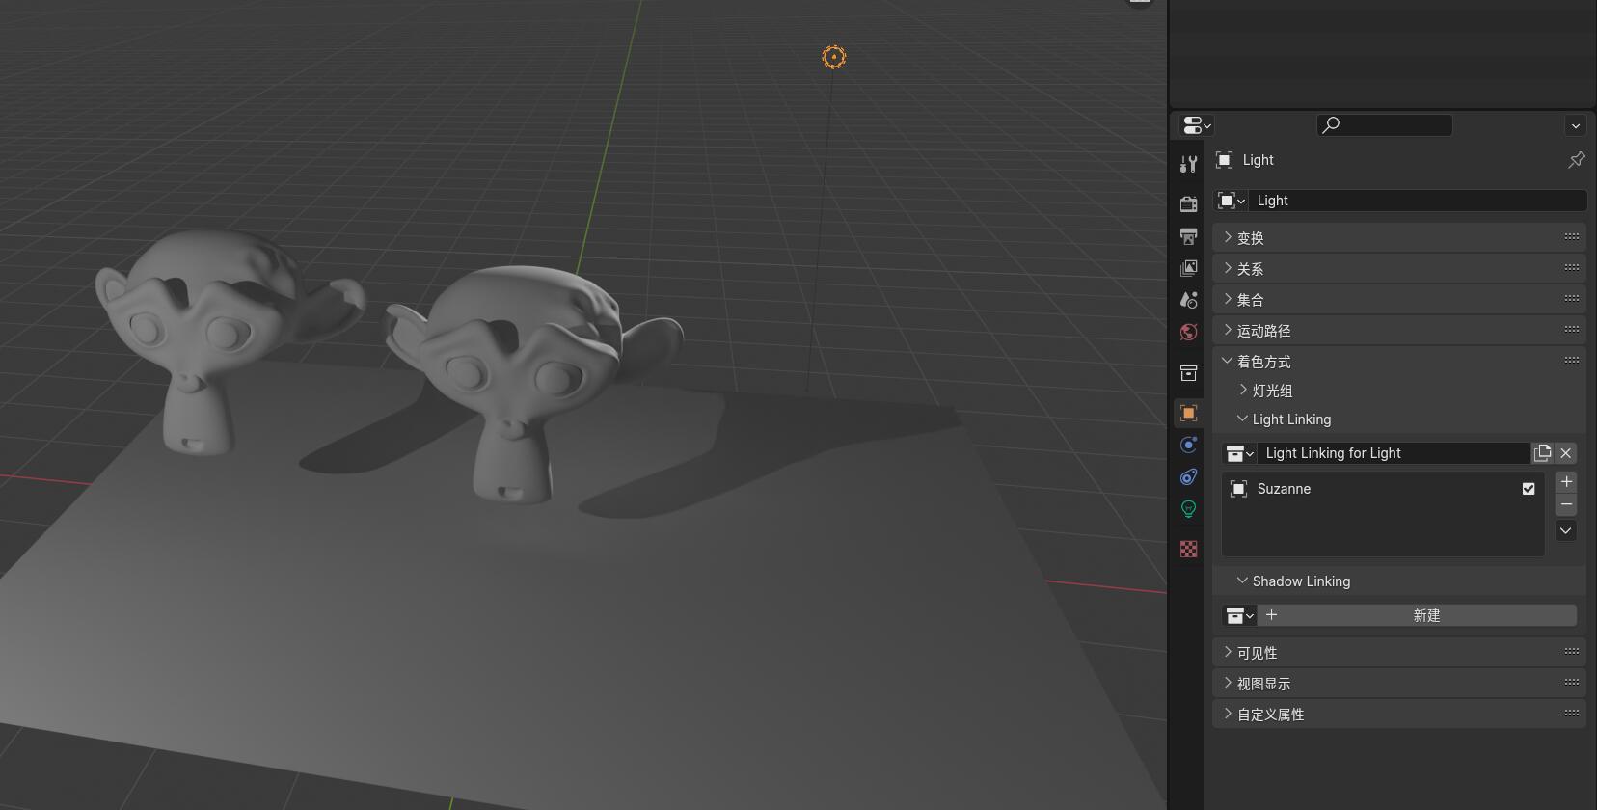The width and height of the screenshot is (1597, 810).
Task: Open the editor type dropdown menu
Action: (x=1197, y=125)
